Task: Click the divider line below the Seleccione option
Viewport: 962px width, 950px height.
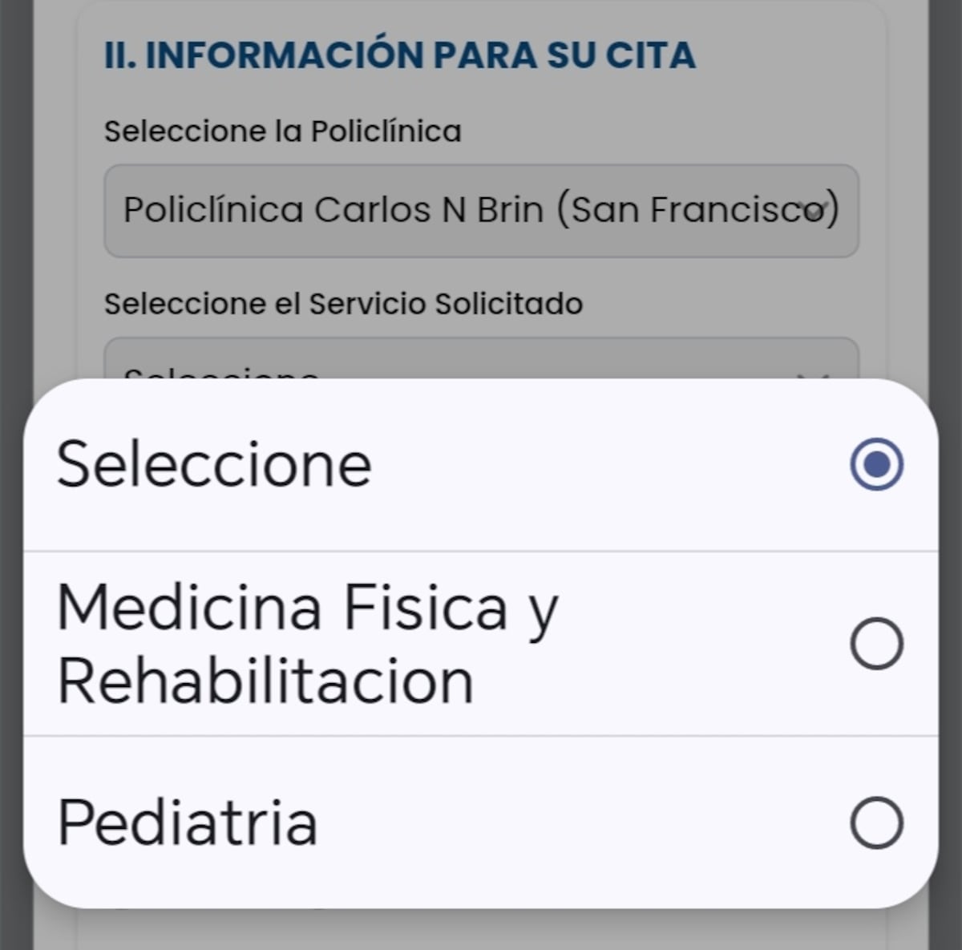Action: tap(481, 551)
